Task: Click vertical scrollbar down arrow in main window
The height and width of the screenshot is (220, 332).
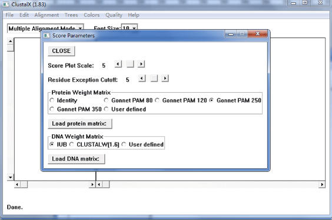Action: click(x=11, y=177)
